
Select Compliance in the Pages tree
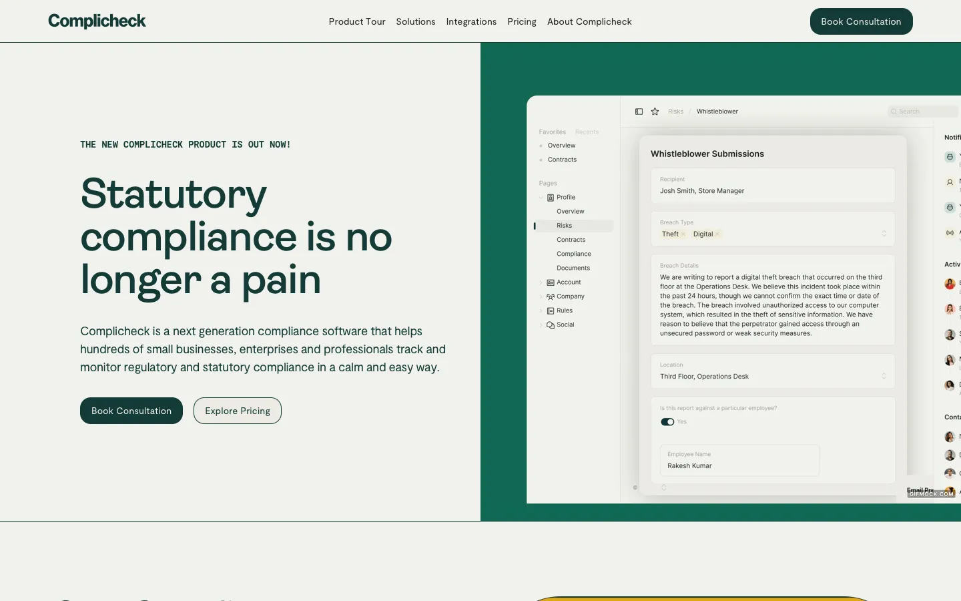[574, 254]
